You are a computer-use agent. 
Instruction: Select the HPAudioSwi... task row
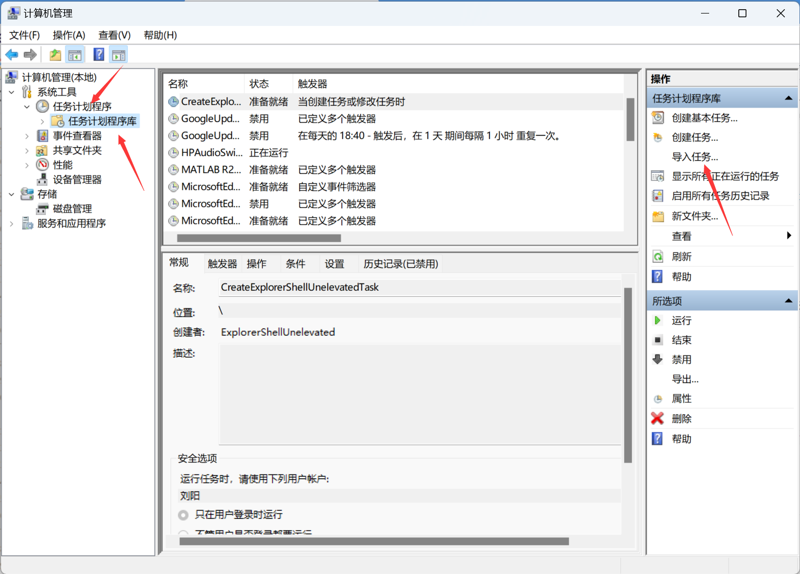[x=394, y=153]
